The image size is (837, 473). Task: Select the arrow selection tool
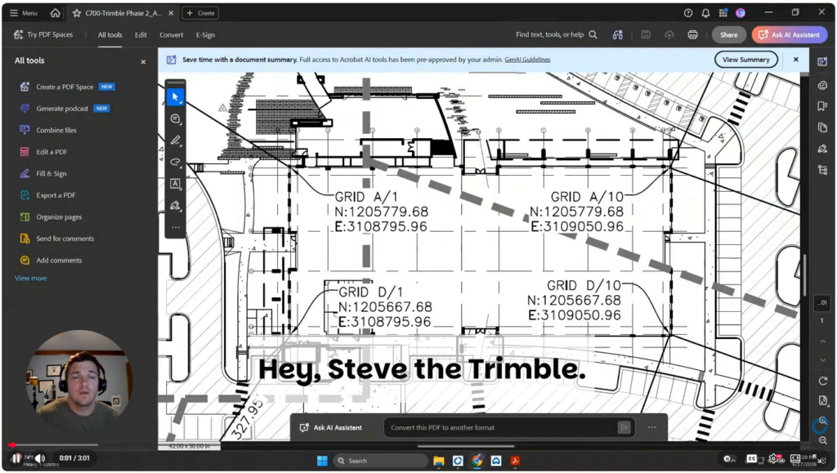(175, 97)
